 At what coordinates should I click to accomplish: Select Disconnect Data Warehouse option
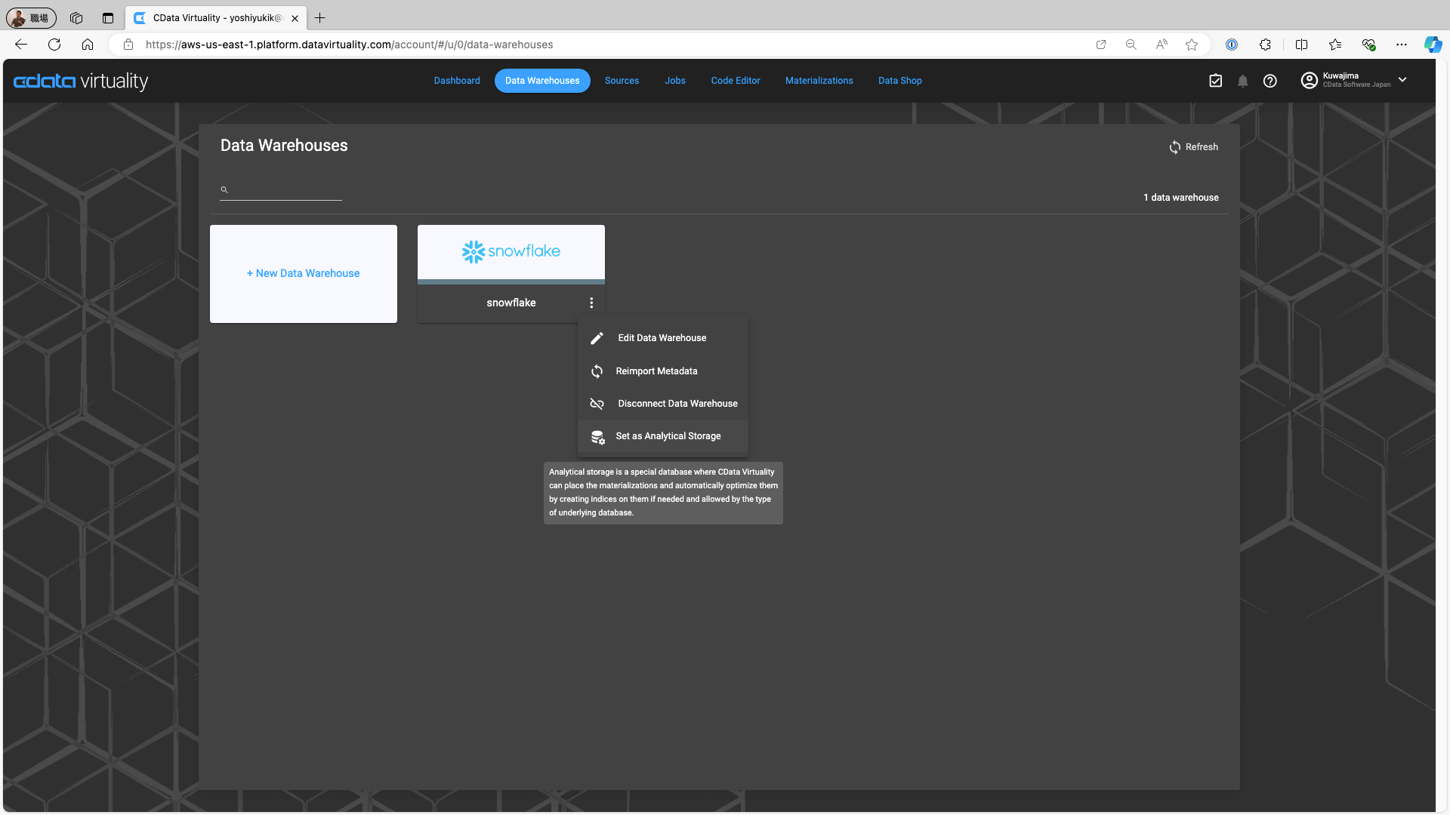(x=677, y=404)
